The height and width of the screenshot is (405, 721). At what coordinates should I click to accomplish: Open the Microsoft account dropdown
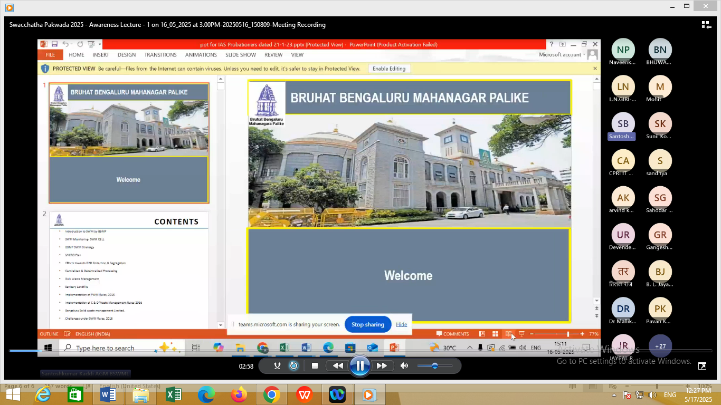pyautogui.click(x=562, y=55)
